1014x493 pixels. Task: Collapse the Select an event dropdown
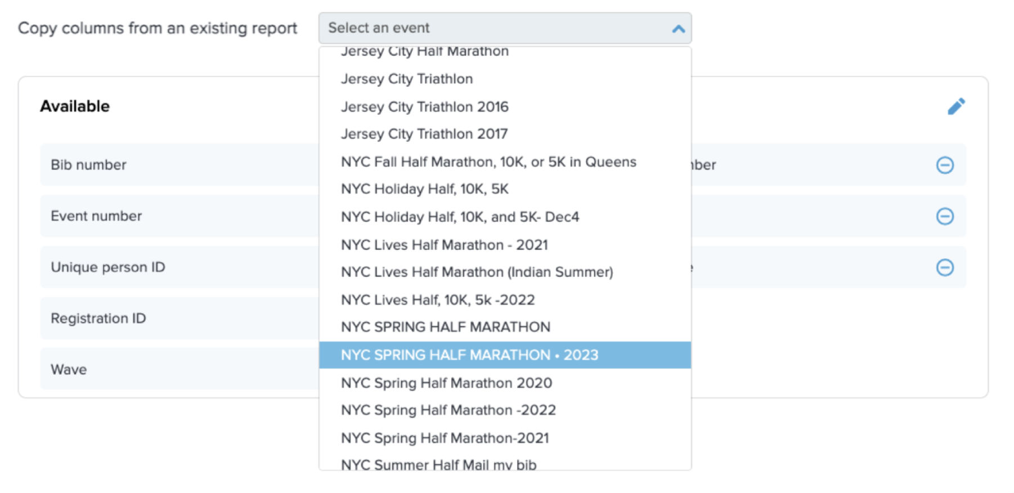point(504,28)
